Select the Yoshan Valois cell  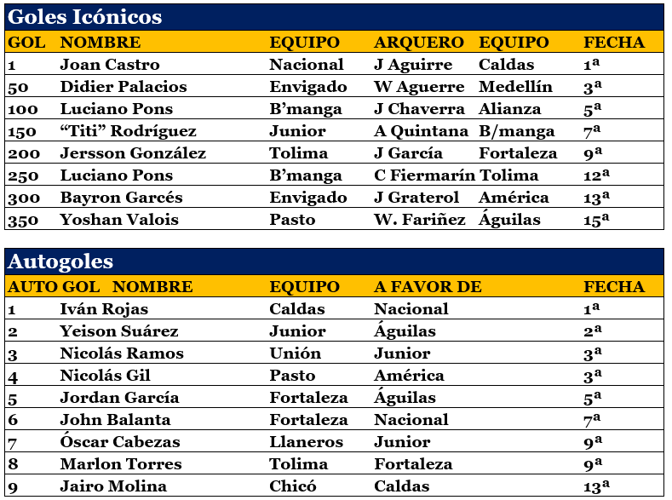119,220
